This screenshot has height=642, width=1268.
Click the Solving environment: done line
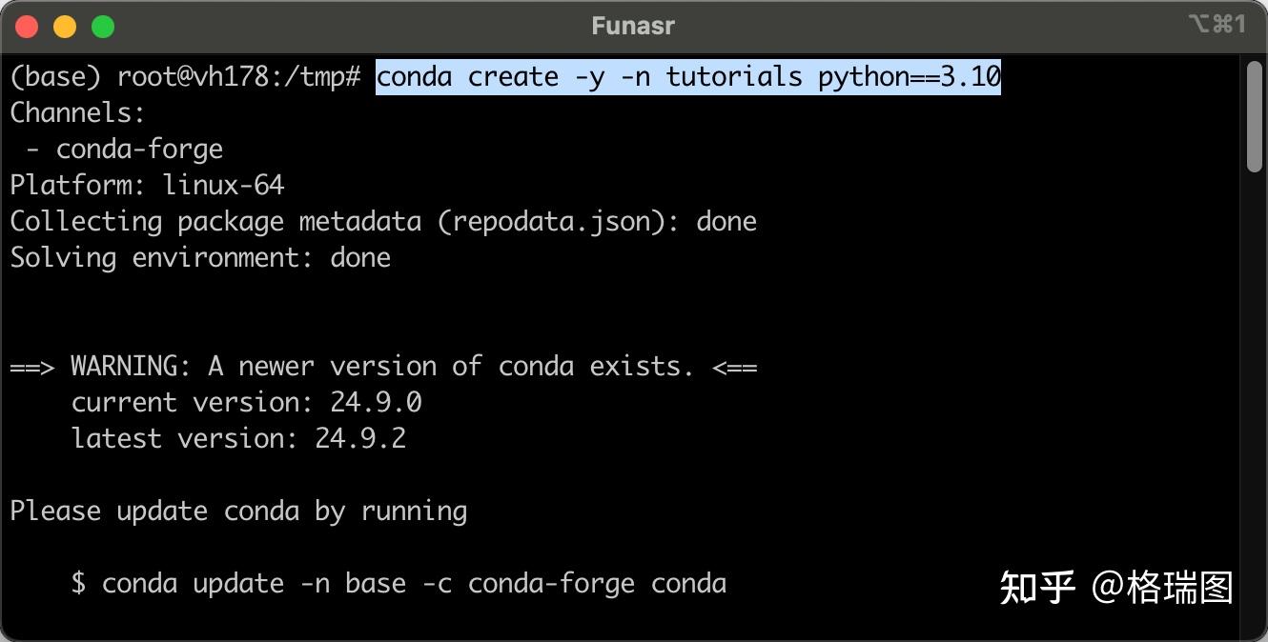coord(200,258)
